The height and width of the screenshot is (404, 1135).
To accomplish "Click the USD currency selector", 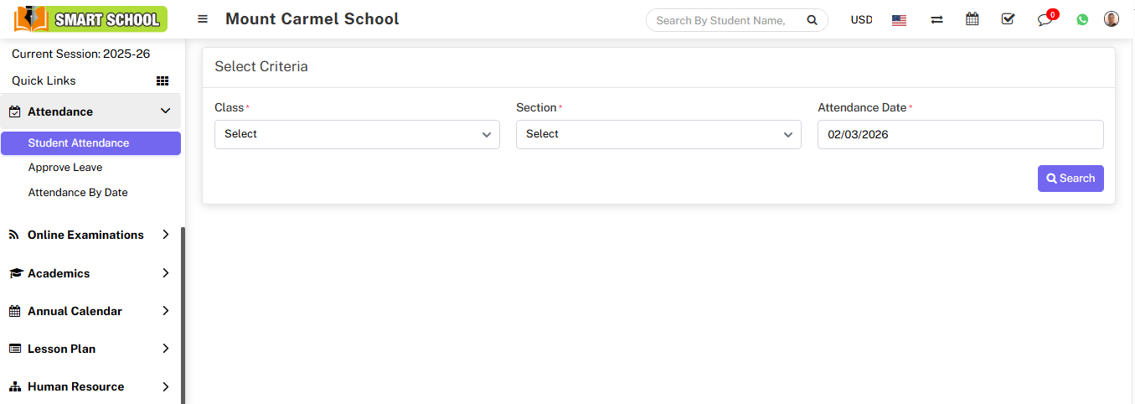I will click(x=861, y=20).
